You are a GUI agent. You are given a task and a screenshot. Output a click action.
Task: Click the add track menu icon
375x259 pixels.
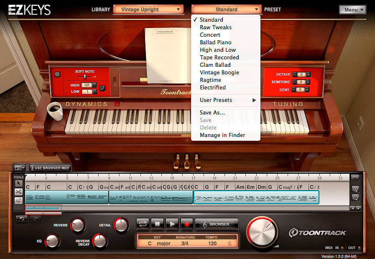tap(20, 168)
